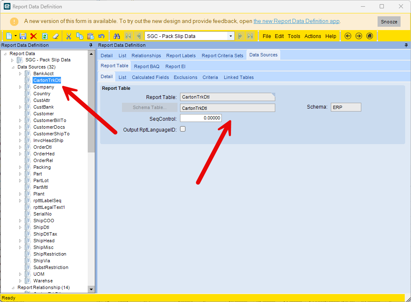The width and height of the screenshot is (411, 302).
Task: Switch to the Calculated Fields tab
Action: pyautogui.click(x=150, y=77)
